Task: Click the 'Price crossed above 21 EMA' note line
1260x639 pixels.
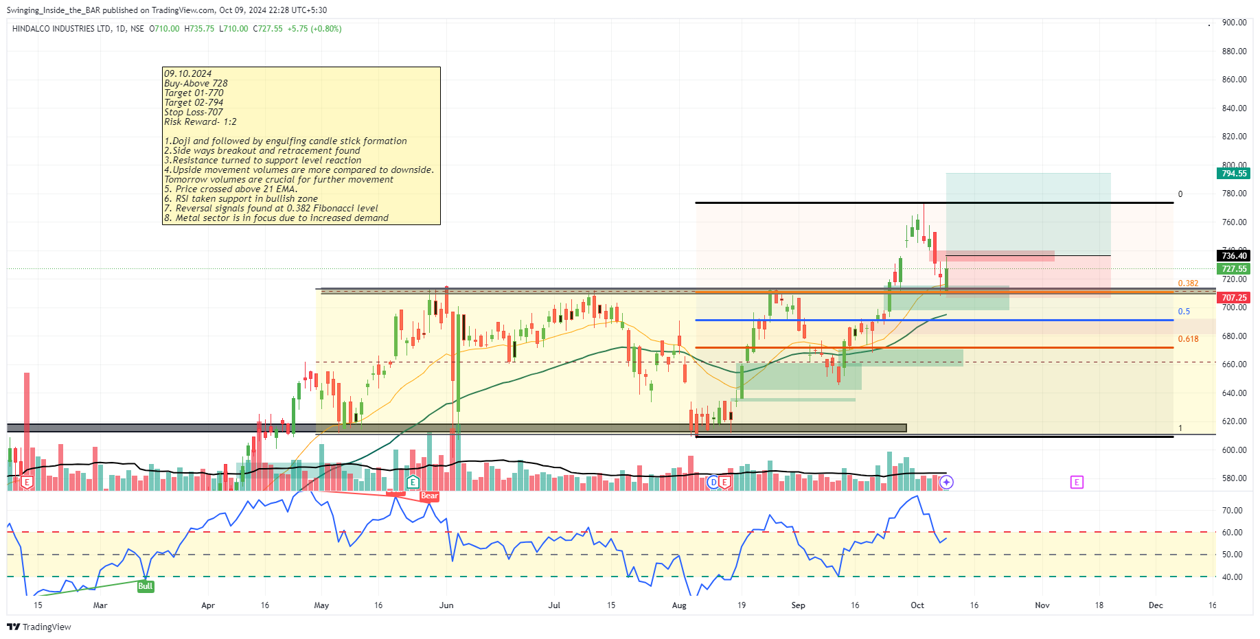Action: (x=231, y=189)
